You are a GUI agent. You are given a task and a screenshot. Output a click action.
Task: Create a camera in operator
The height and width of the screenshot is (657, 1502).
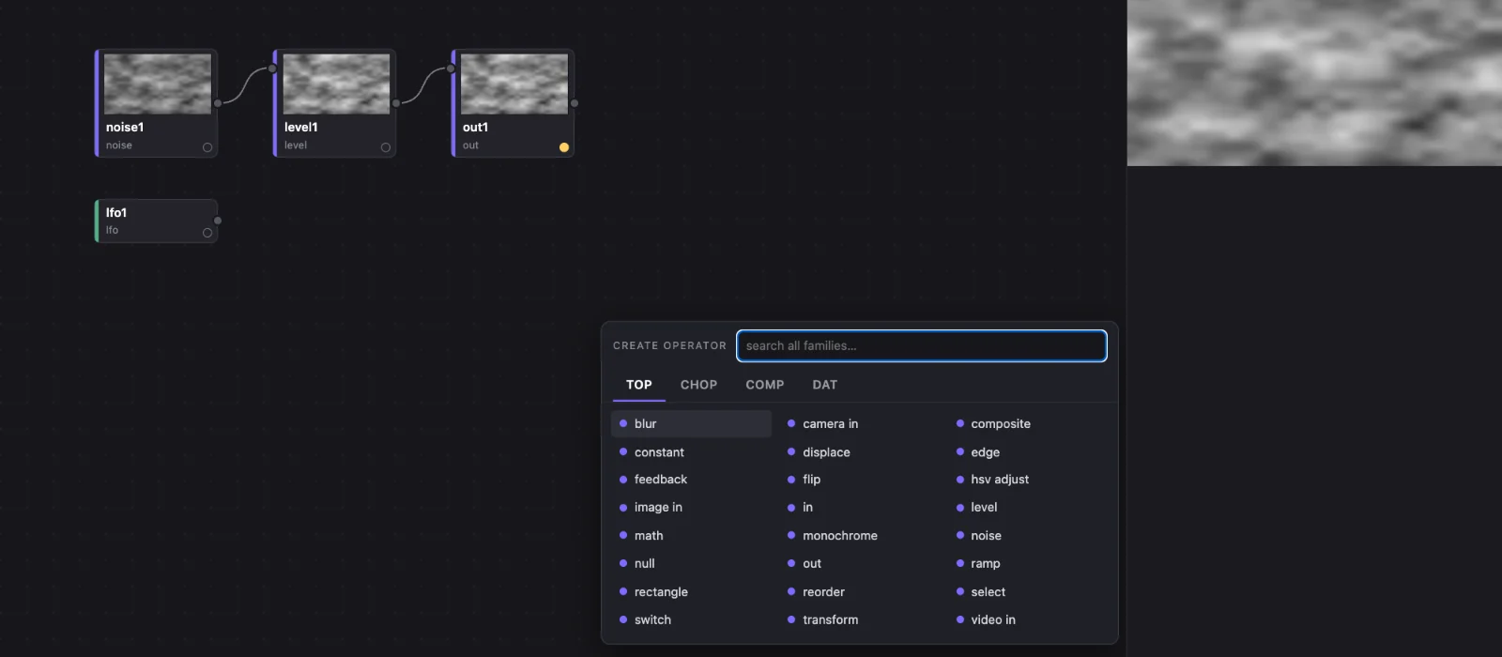860,423
